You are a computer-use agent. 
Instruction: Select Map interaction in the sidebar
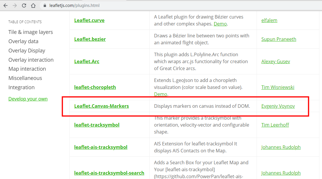[x=27, y=69]
